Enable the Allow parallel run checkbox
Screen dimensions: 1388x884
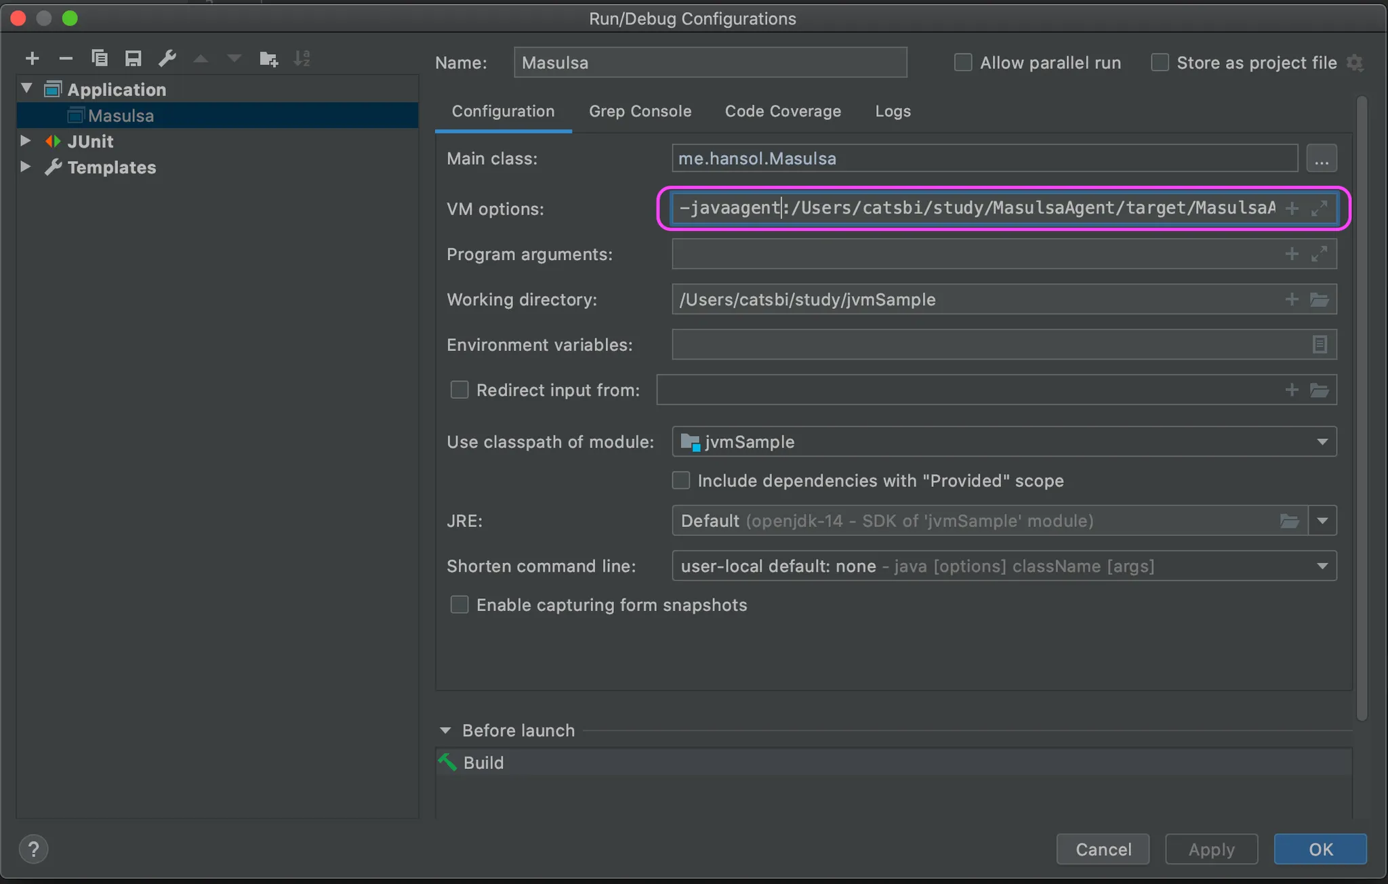click(963, 63)
